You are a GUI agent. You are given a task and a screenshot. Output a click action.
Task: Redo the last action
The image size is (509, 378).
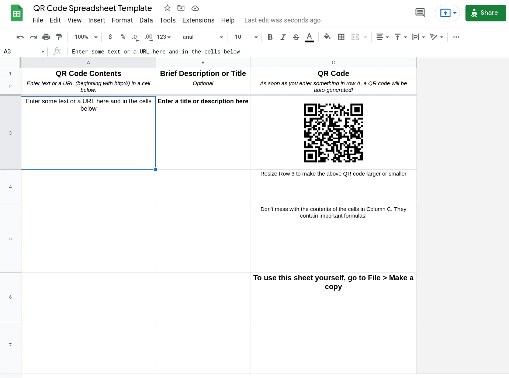coord(33,37)
